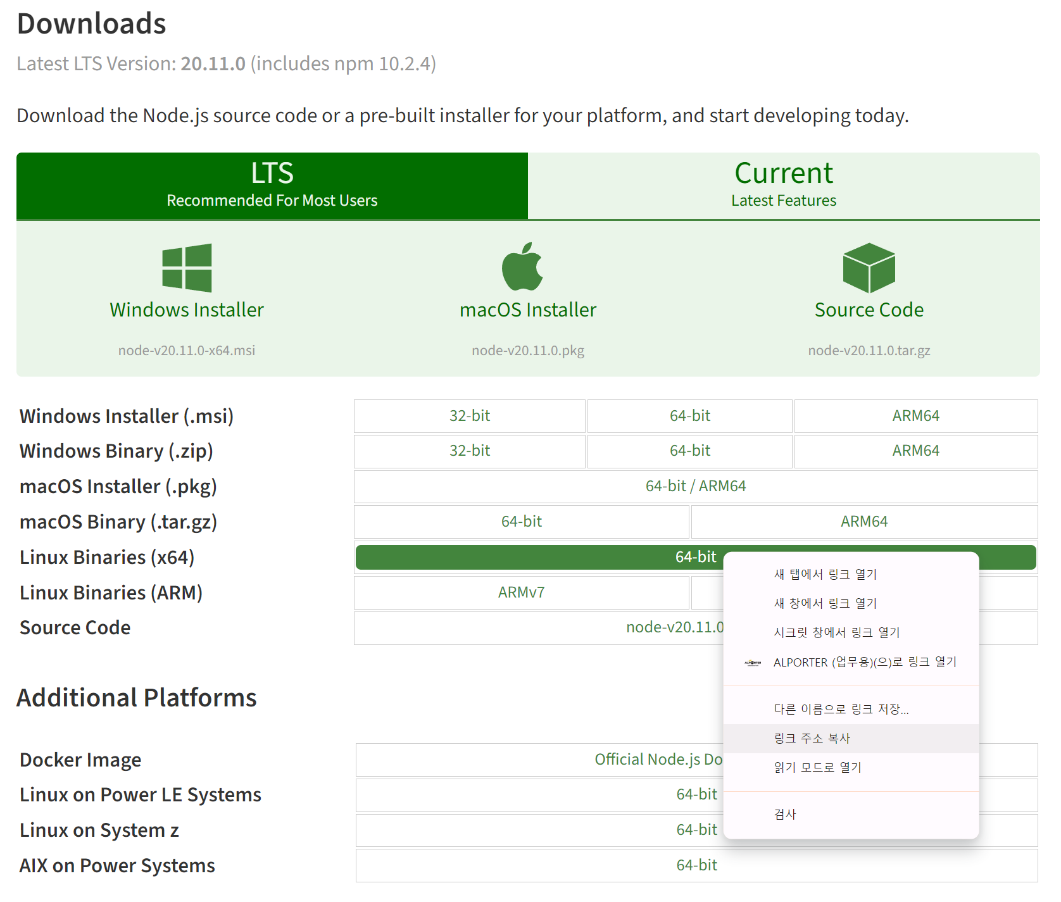
Task: Click the 'AIX on Power Systems' label
Action: pos(117,865)
